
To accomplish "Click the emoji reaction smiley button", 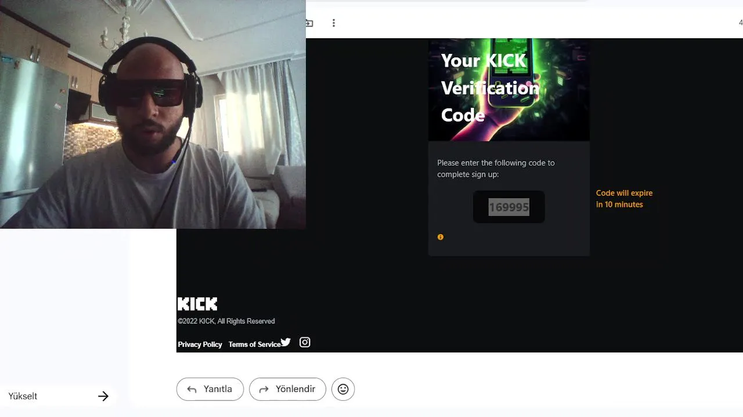I will pyautogui.click(x=343, y=389).
